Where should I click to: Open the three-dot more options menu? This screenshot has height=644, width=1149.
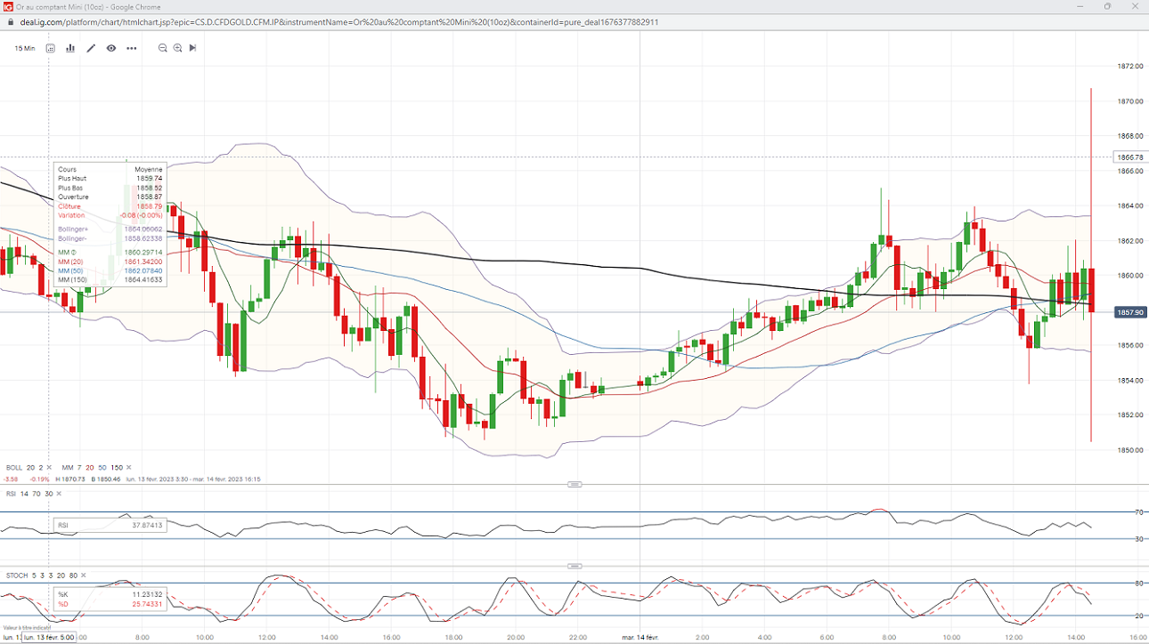[132, 48]
